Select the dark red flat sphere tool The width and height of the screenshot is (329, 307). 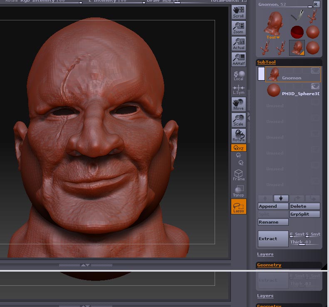[x=297, y=32]
